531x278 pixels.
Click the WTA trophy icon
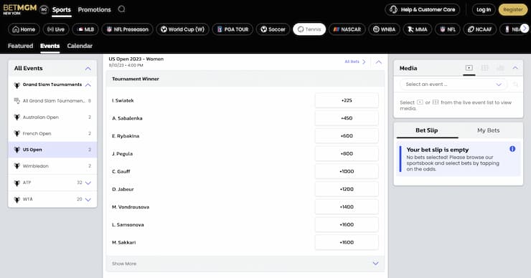click(17, 199)
